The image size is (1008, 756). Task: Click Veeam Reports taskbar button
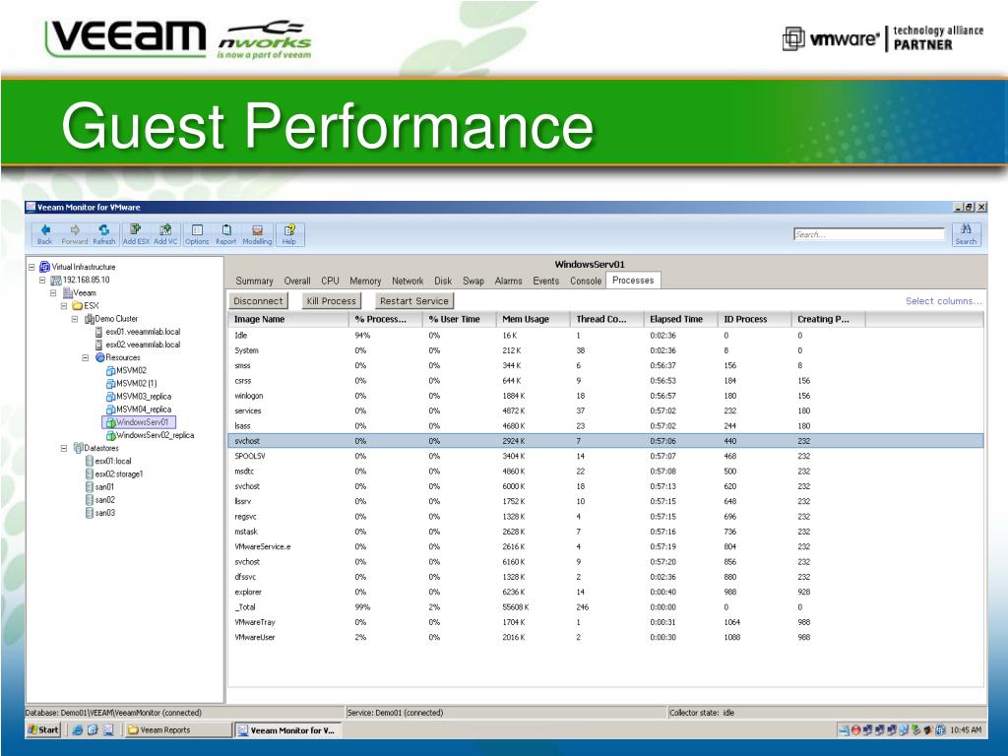click(x=178, y=729)
